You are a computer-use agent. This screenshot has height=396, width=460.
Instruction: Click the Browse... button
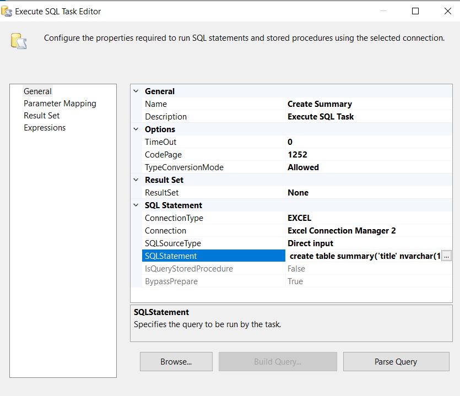(176, 362)
